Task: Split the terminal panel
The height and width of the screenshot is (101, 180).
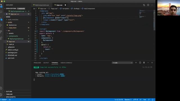Action: click(140, 63)
